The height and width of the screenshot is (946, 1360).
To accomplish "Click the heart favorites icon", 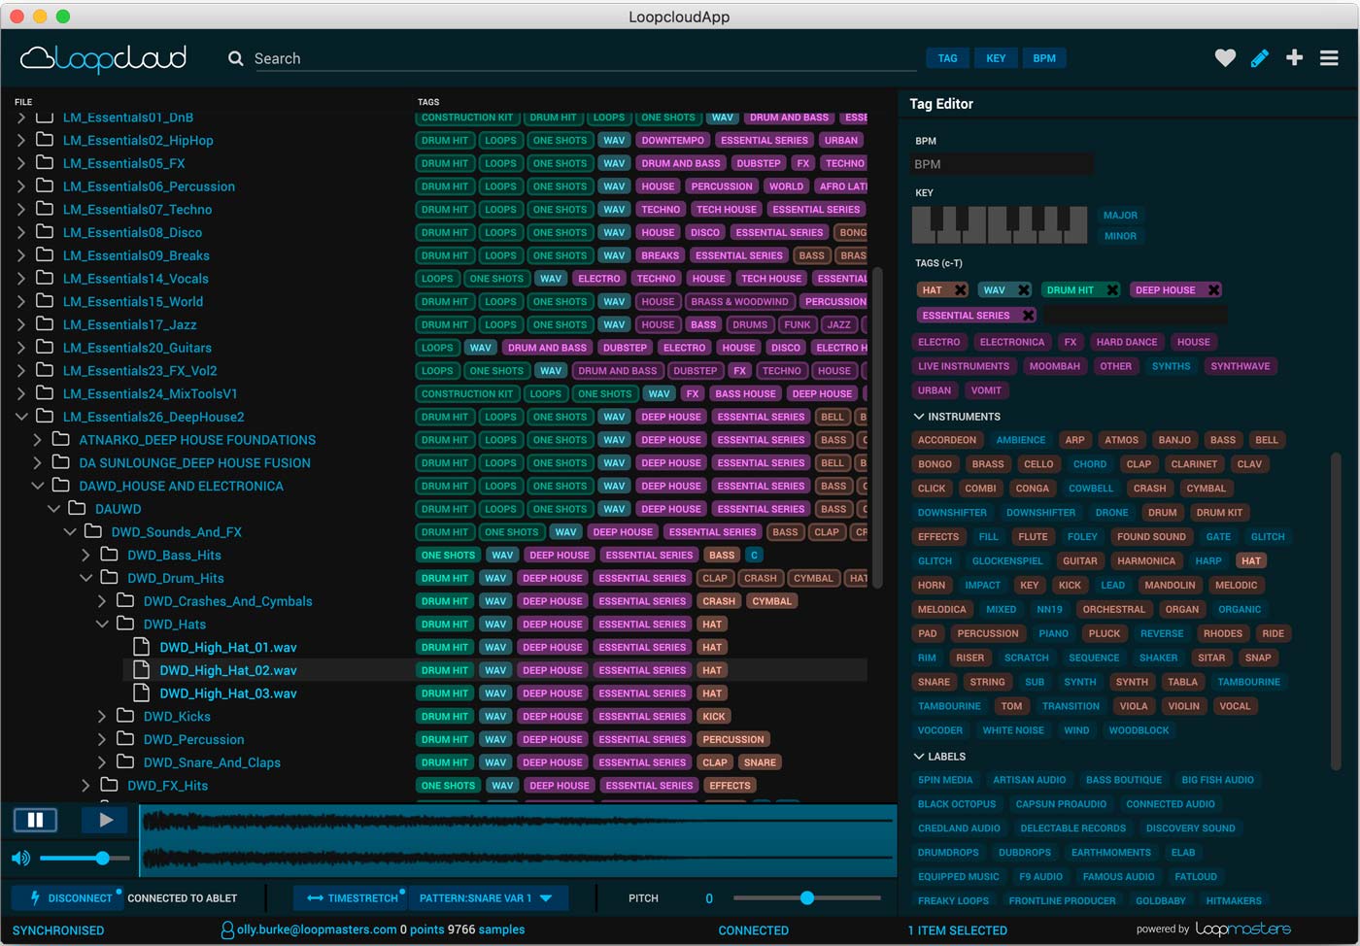I will (1225, 58).
